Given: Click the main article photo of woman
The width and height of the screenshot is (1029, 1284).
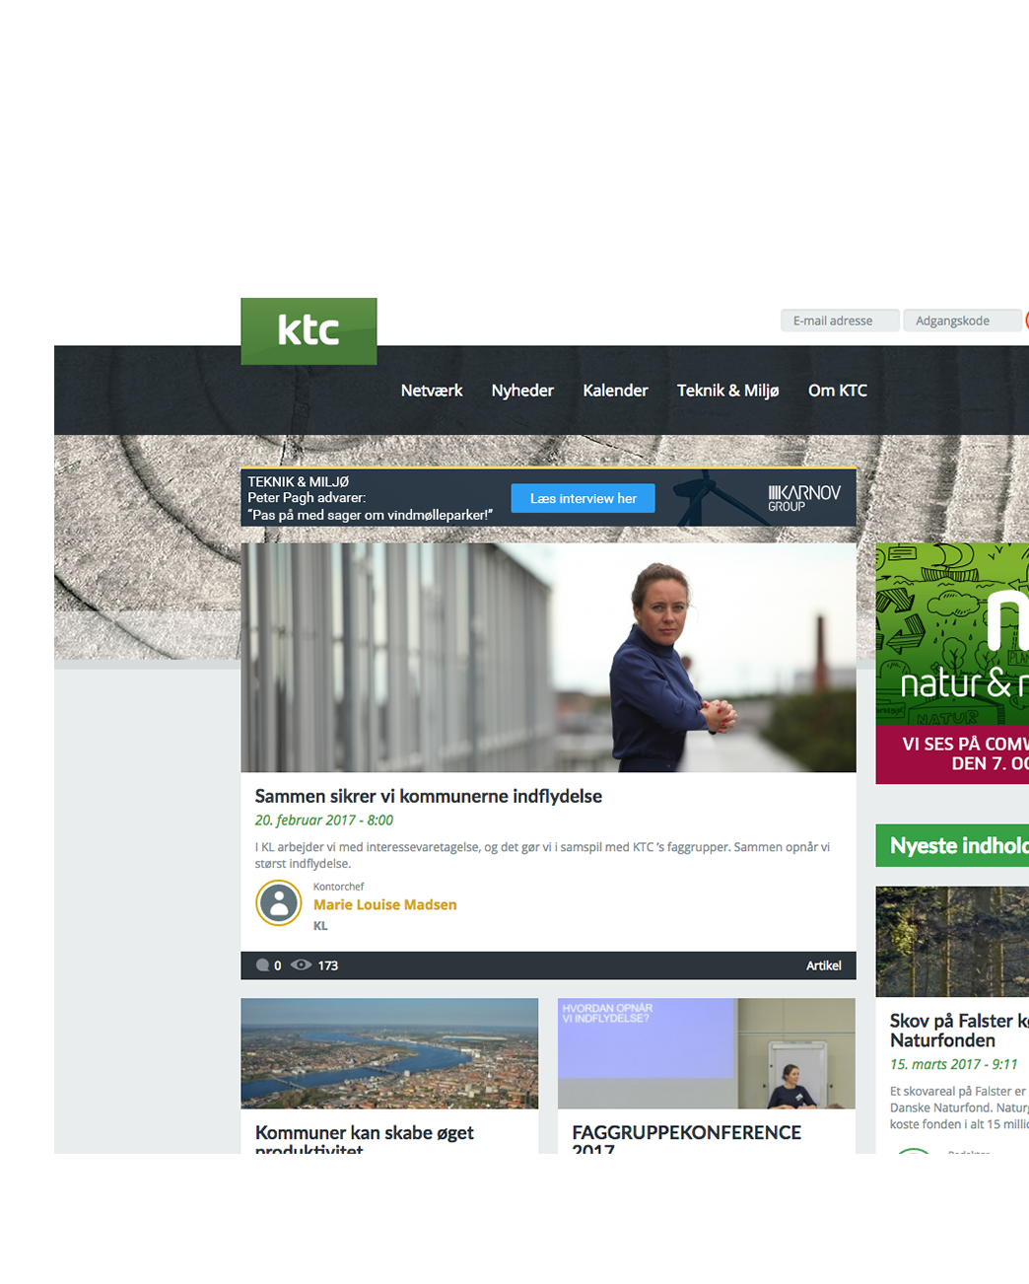Looking at the screenshot, I should pyautogui.click(x=548, y=658).
